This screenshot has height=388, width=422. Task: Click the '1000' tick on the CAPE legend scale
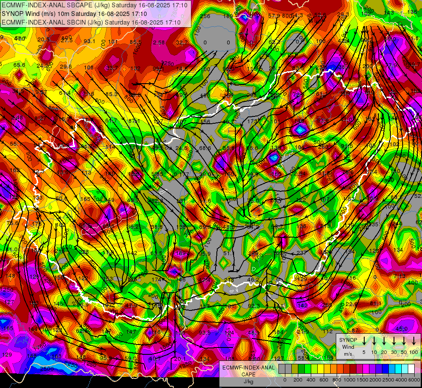click(350, 380)
